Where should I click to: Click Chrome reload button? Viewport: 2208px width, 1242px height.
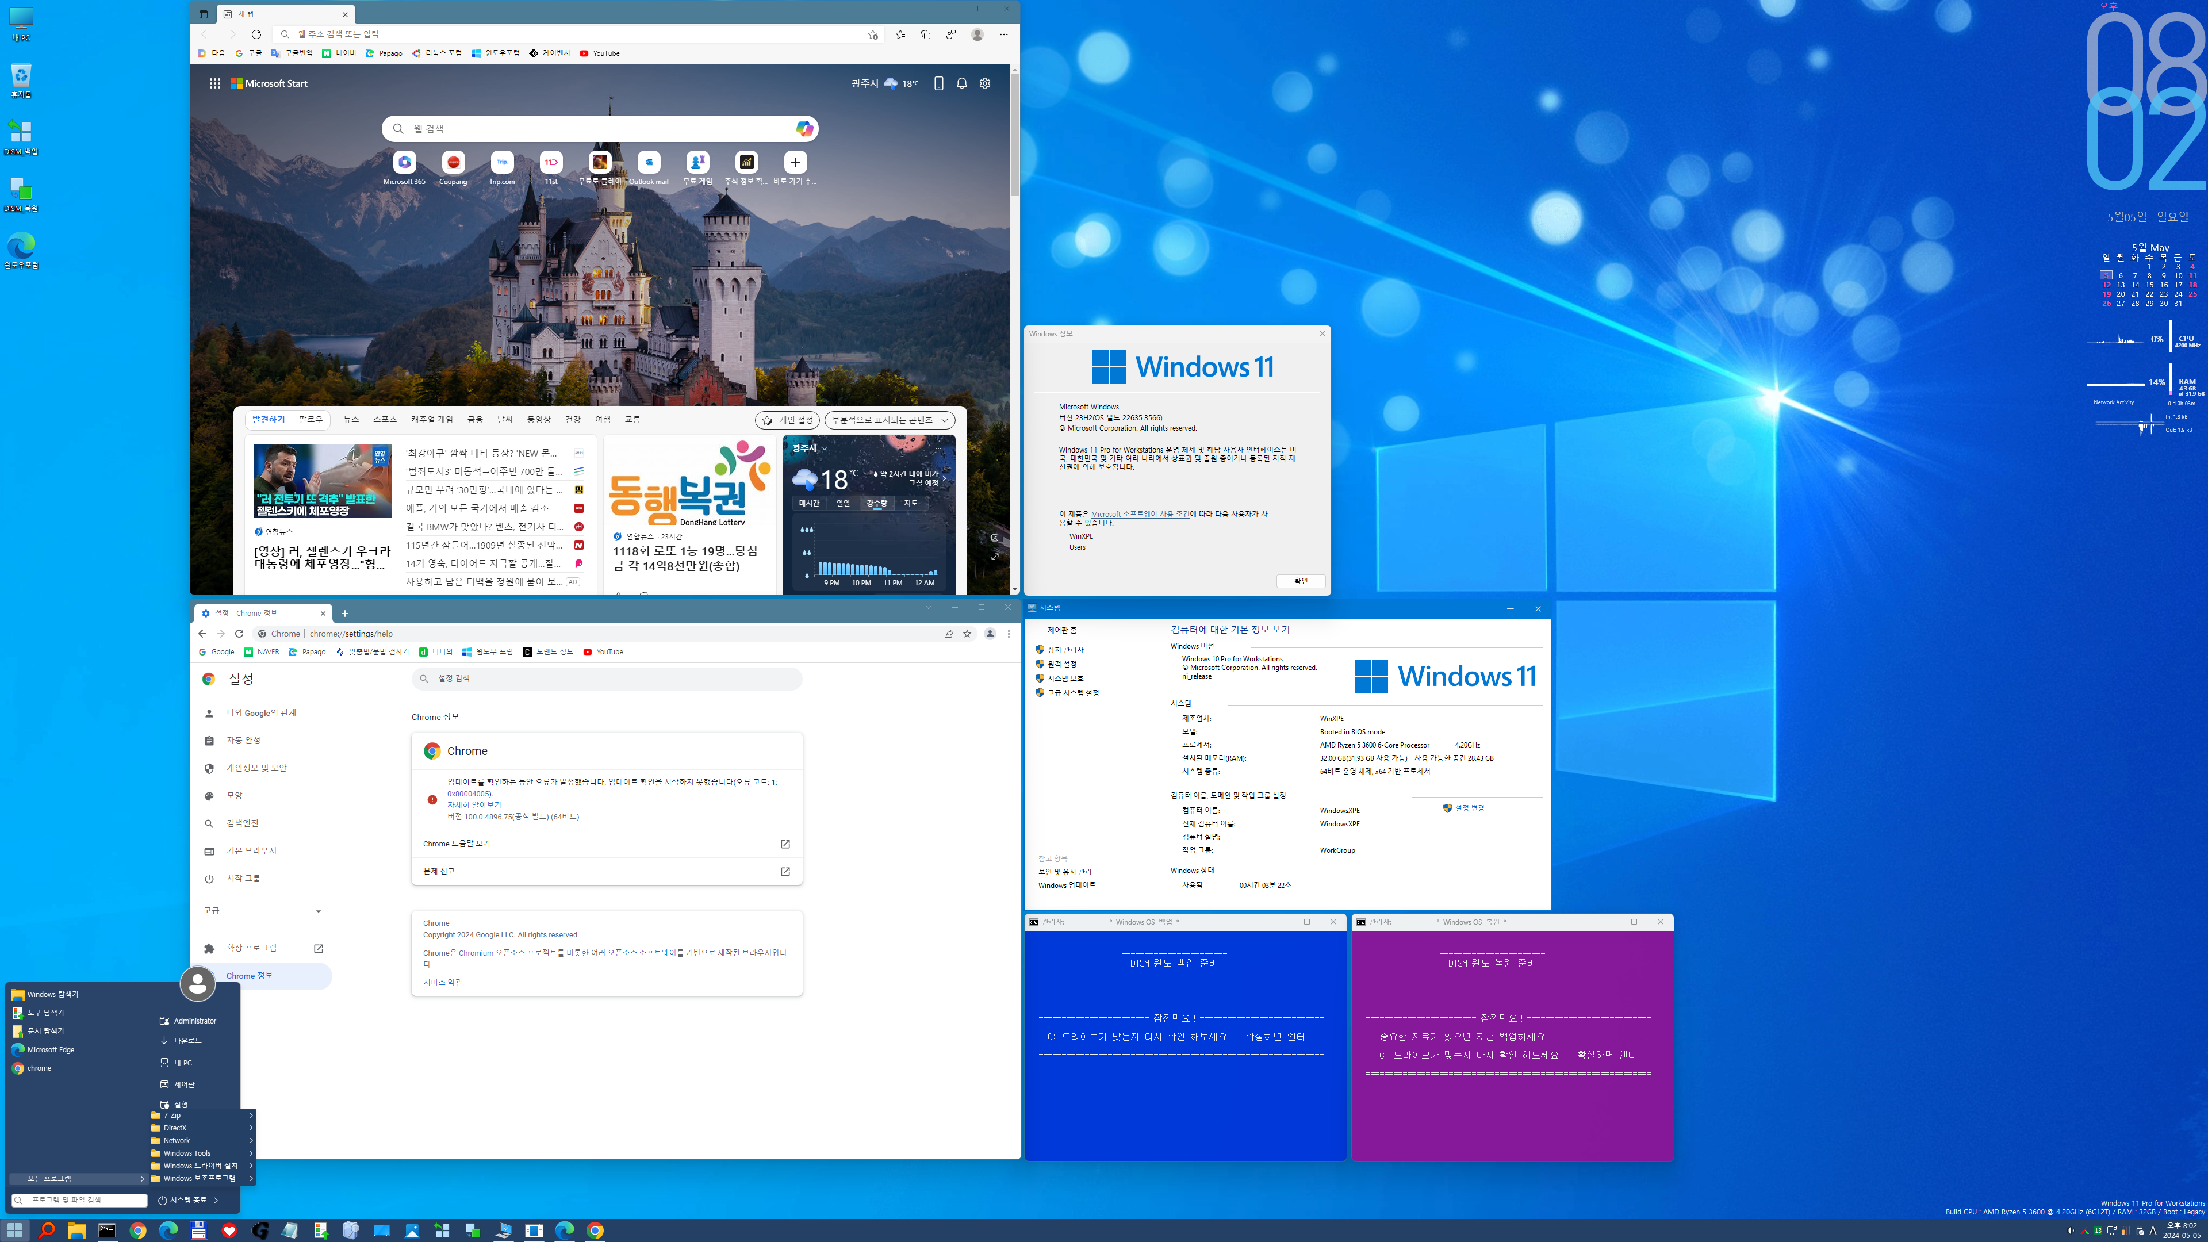coord(239,634)
